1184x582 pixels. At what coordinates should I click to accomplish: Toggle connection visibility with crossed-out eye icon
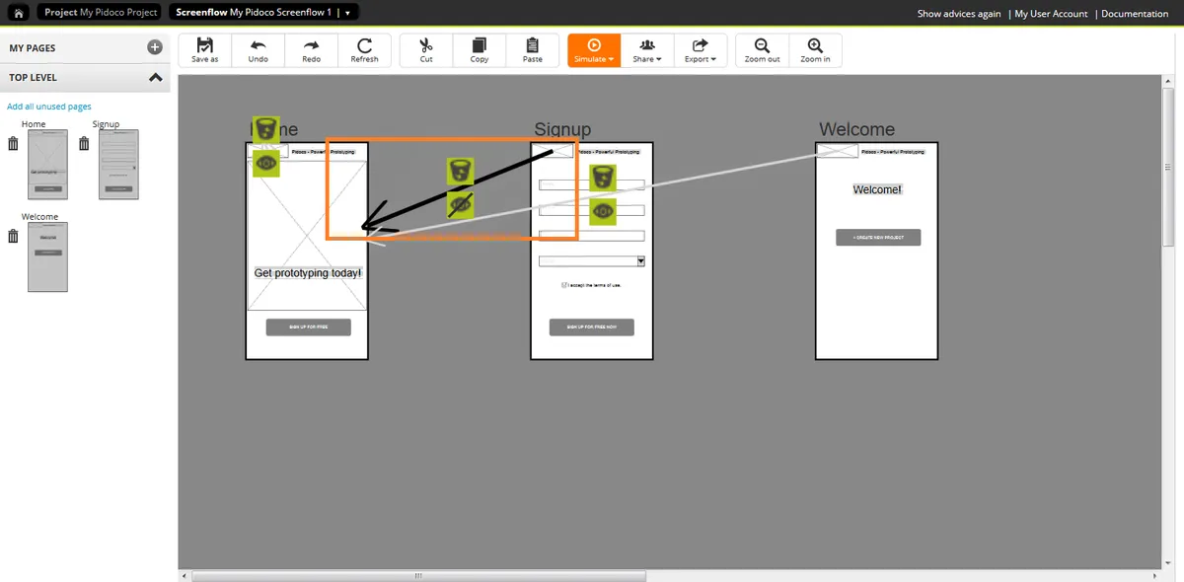coord(460,205)
